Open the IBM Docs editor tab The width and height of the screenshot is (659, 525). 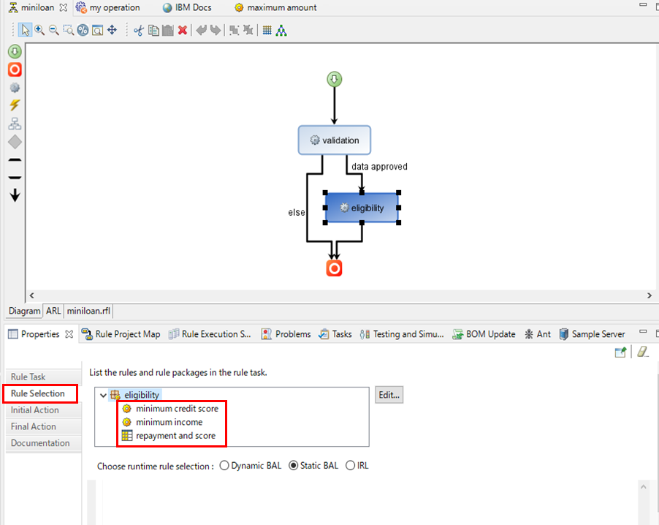click(187, 7)
